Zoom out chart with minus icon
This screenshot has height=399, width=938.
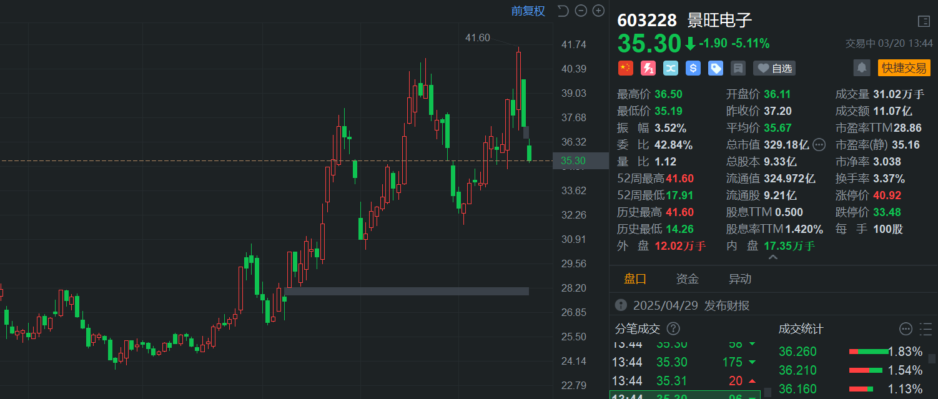tap(581, 11)
